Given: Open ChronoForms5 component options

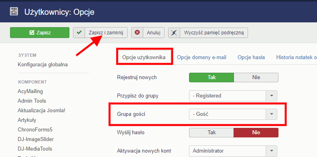Looking at the screenshot, I should click(x=35, y=129).
